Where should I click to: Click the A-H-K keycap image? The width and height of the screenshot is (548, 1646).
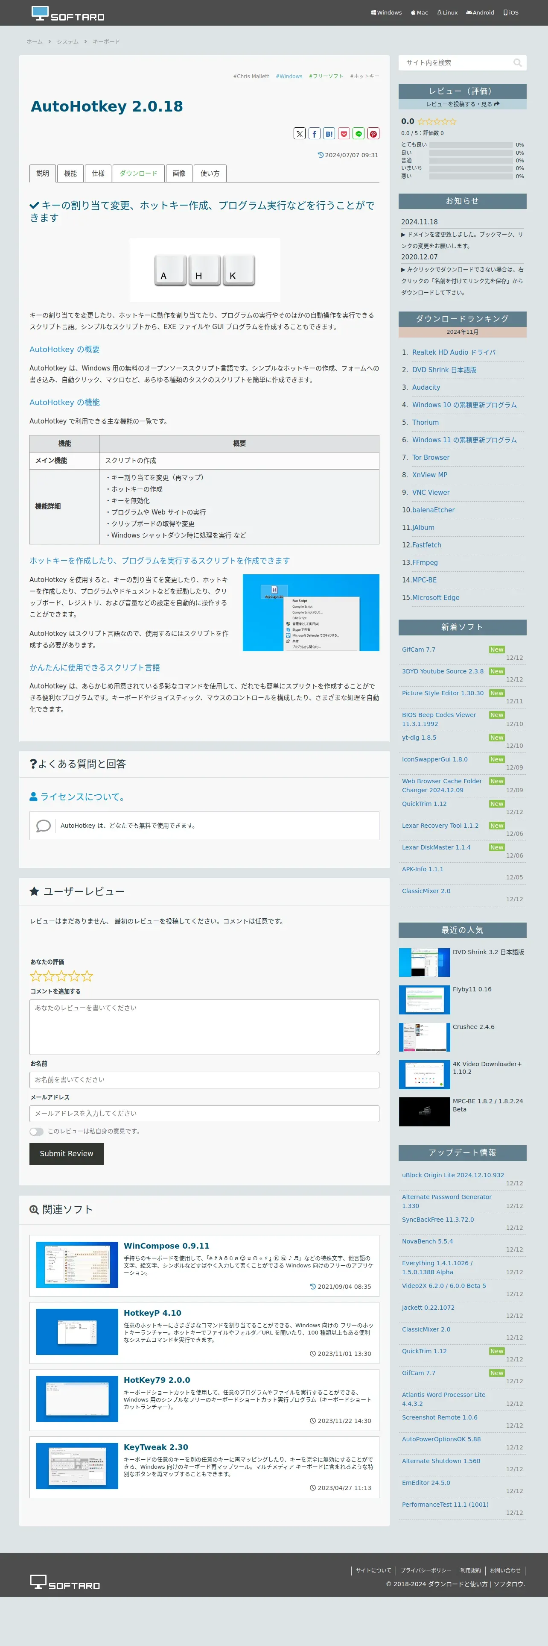(205, 270)
